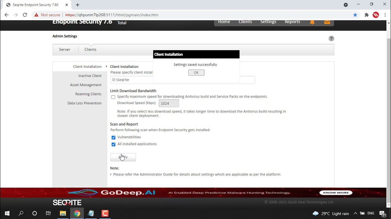Switch to the Clients tab in Admin Settings
Viewport: 391px width, 219px height.
point(90,49)
